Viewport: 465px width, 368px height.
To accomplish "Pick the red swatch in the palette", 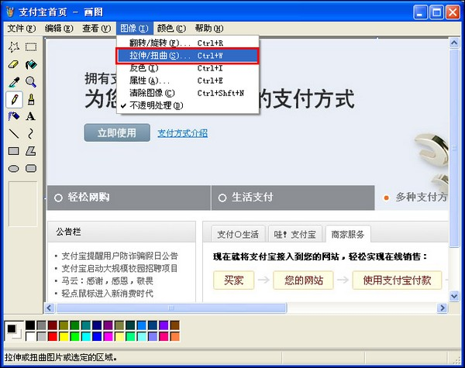I will tap(53, 337).
